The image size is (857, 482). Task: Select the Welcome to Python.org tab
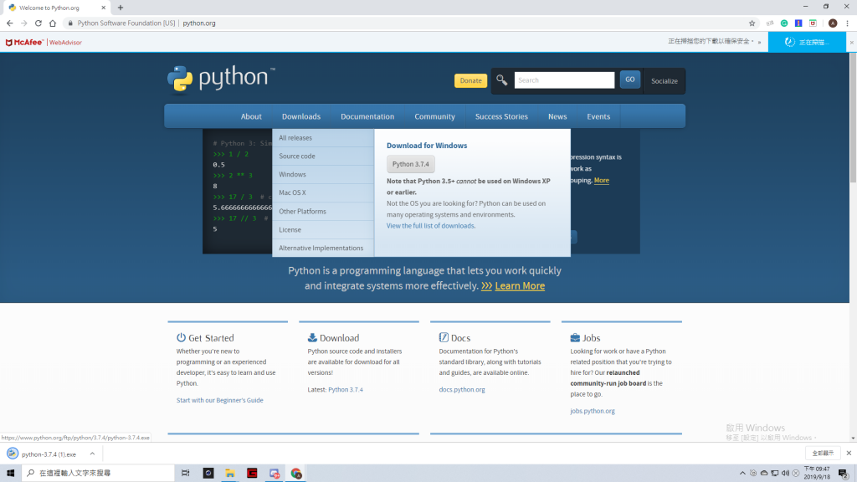click(56, 8)
